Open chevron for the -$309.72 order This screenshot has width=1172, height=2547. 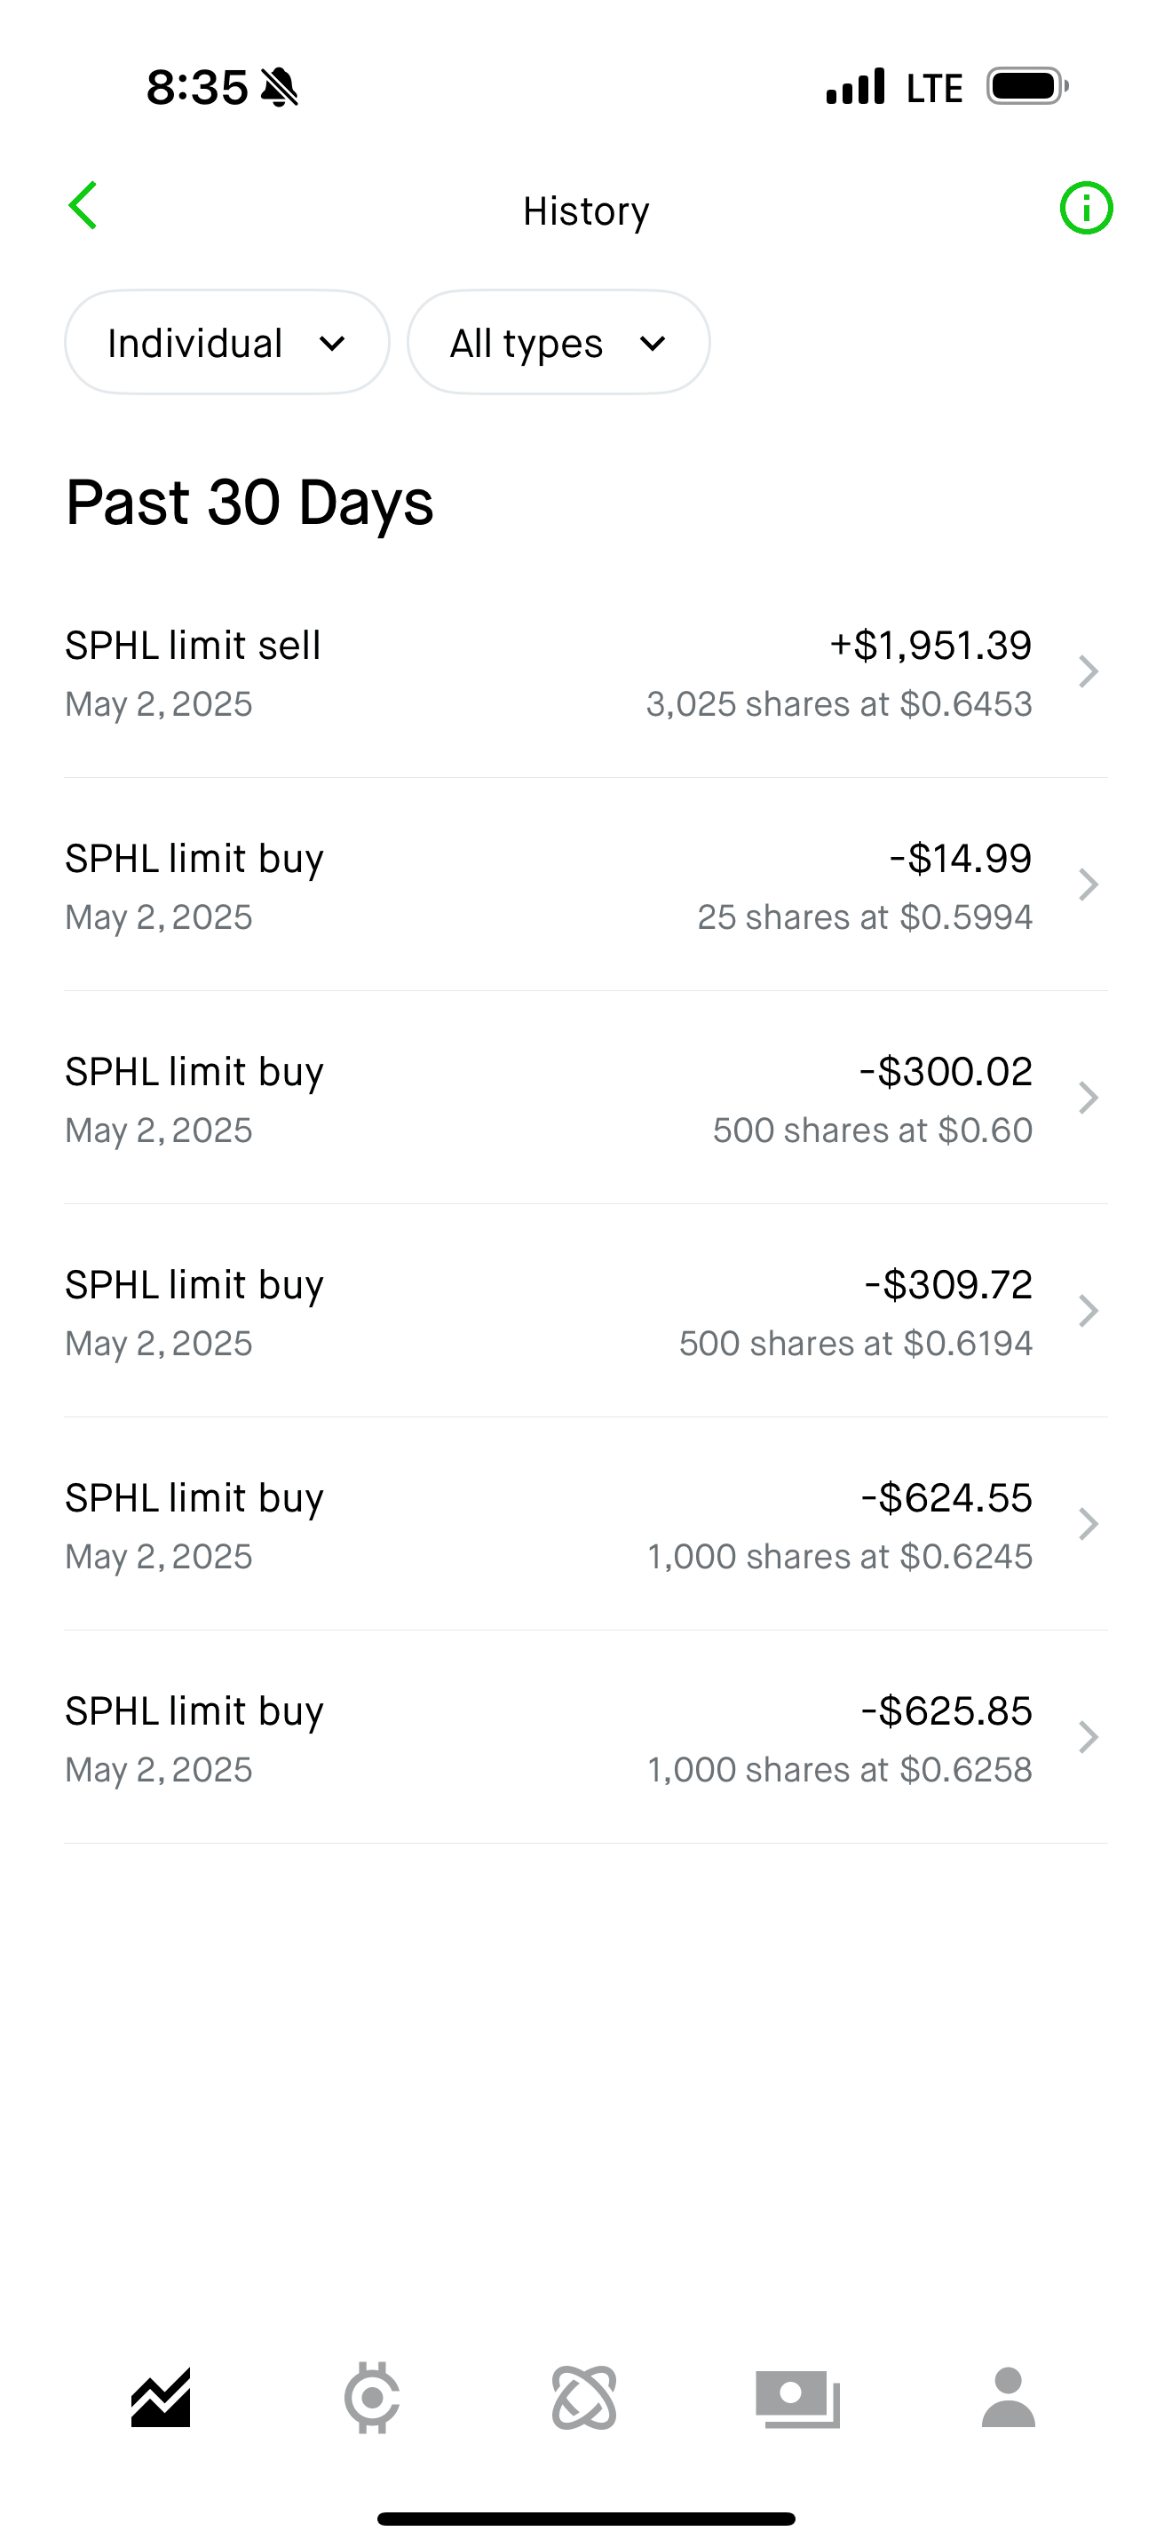pos(1088,1311)
